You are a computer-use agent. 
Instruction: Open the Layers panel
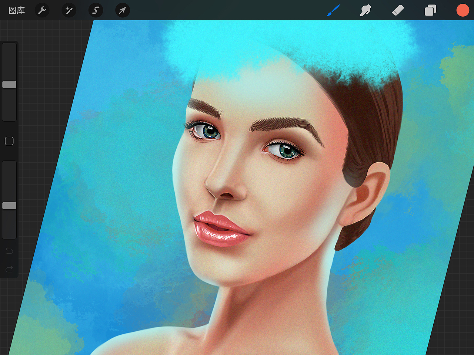tap(430, 10)
